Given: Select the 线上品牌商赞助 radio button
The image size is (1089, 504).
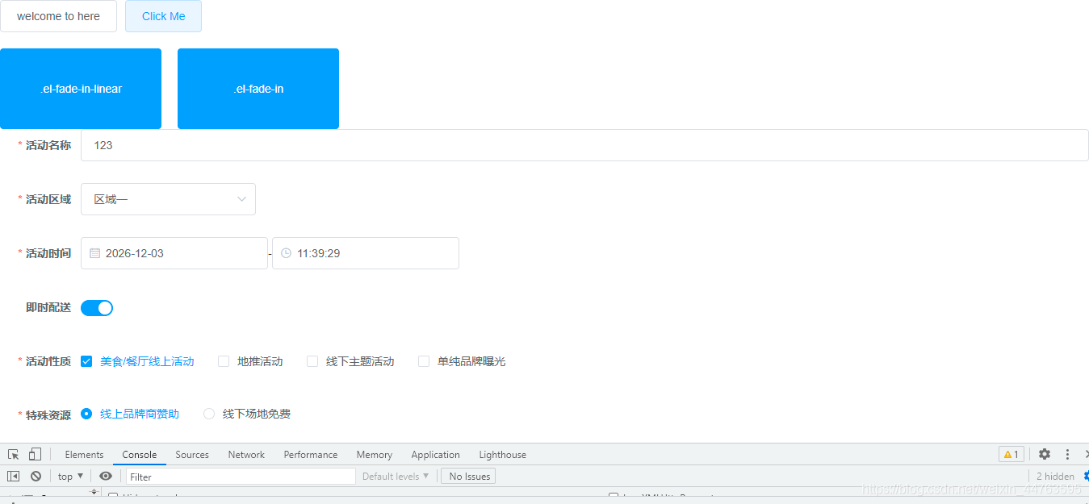Looking at the screenshot, I should pyautogui.click(x=86, y=414).
